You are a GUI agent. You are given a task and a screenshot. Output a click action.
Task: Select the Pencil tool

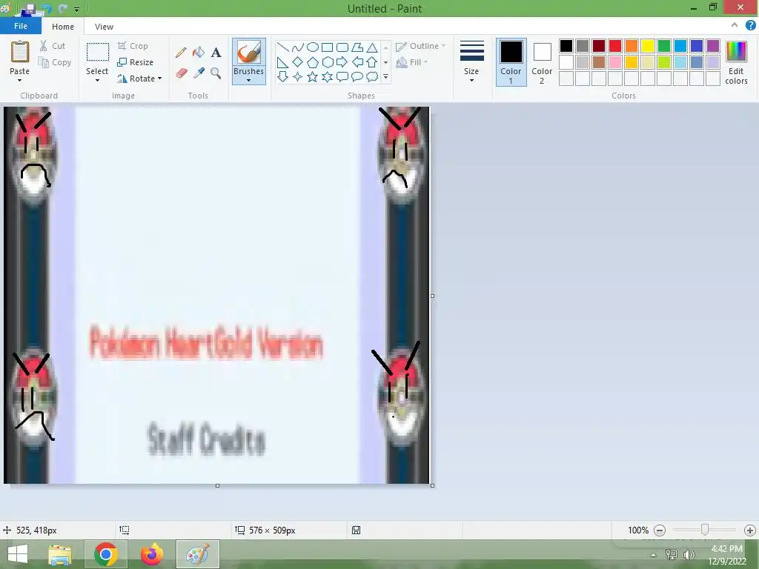point(181,53)
